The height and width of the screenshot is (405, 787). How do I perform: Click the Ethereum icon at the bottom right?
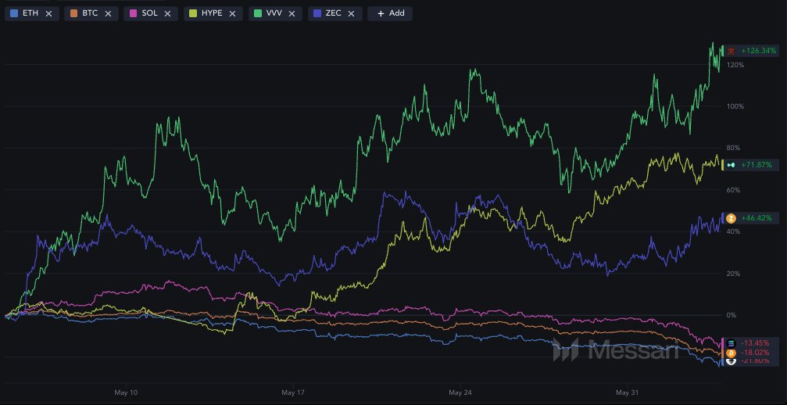(x=731, y=361)
